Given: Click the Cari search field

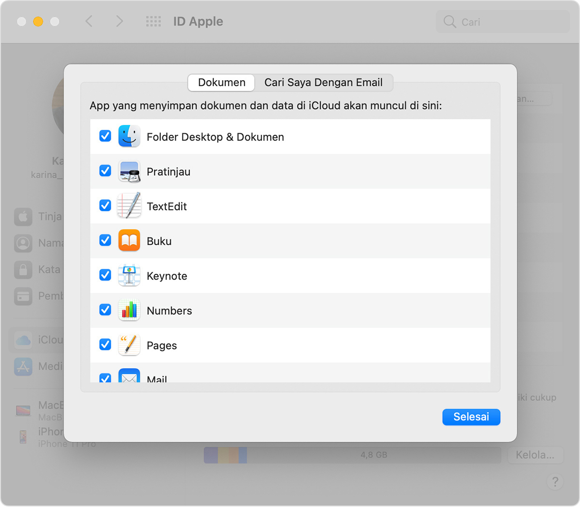Looking at the screenshot, I should point(503,22).
